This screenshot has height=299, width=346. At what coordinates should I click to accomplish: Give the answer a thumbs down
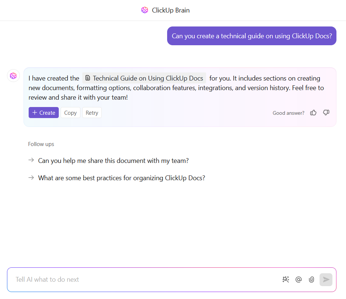pos(326,113)
